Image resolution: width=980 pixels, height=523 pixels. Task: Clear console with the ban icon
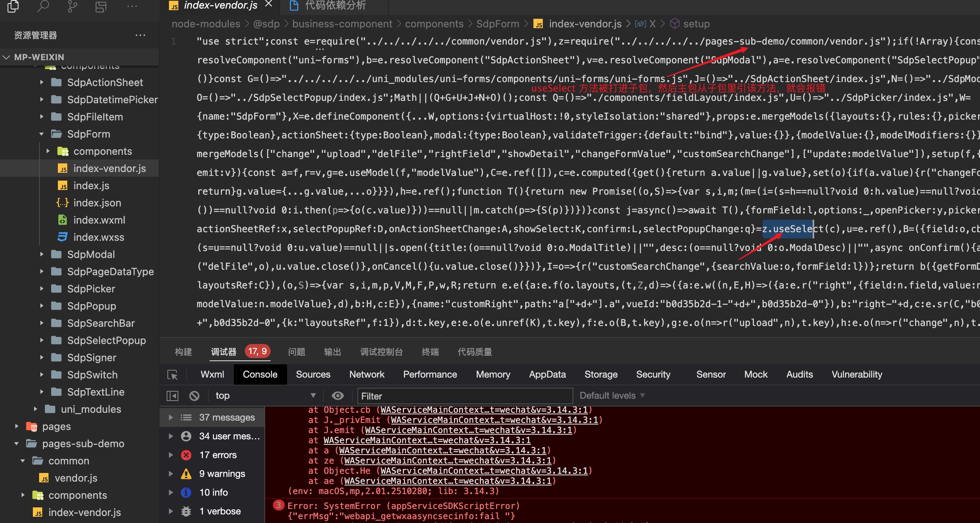[x=194, y=396]
